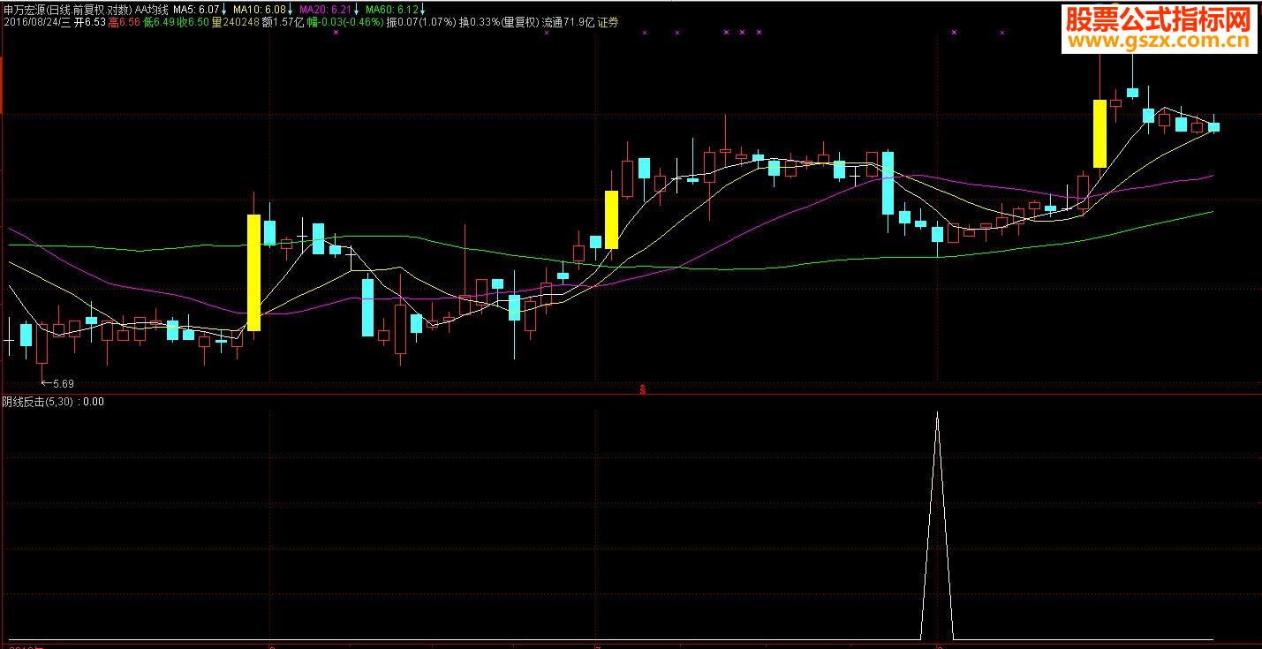Click the high price 高6.56
This screenshot has width=1262, height=649.
[x=124, y=21]
